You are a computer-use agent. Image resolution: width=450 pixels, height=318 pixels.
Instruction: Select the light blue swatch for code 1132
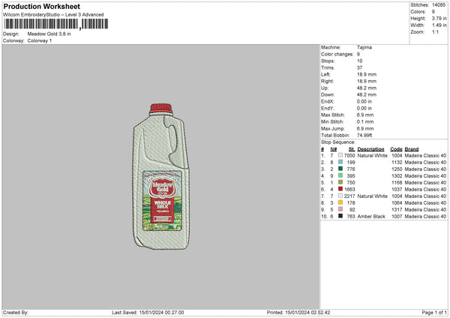[340, 162]
